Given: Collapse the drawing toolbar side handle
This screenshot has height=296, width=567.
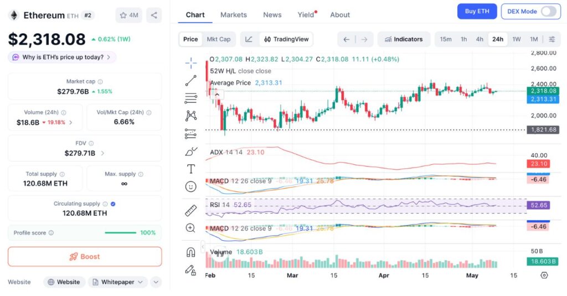Looking at the screenshot, I should (203, 247).
